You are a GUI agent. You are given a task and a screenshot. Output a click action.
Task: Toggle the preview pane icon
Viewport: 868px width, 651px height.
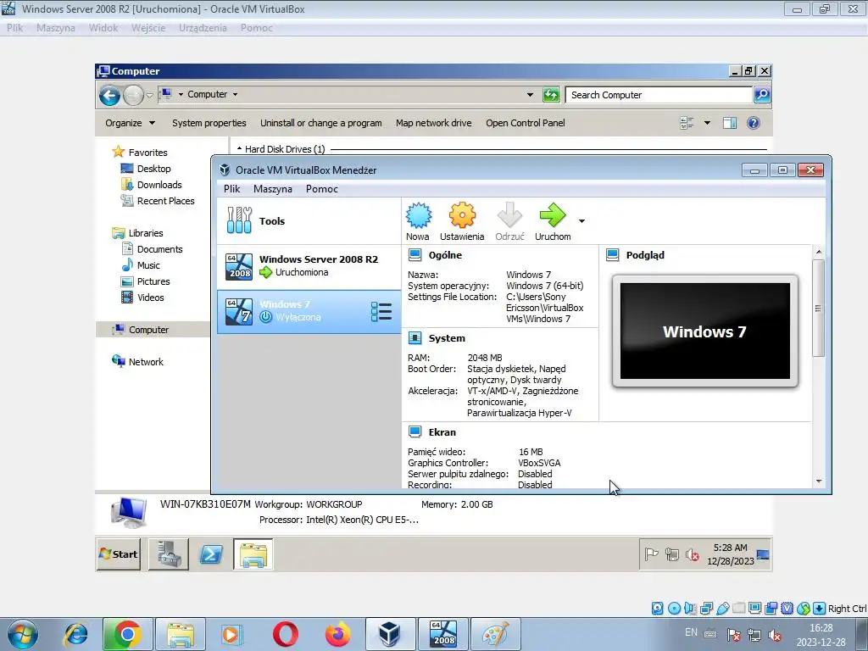[730, 123]
